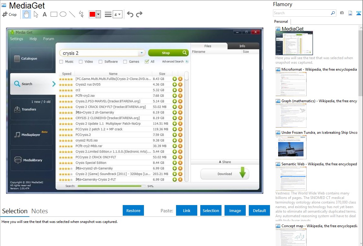Click the large Download button
This screenshot has width=363, height=246.
tap(225, 174)
